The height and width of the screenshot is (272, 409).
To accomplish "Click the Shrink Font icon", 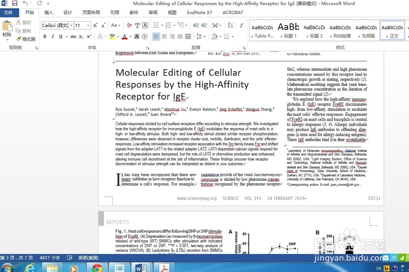I will point(103,25).
